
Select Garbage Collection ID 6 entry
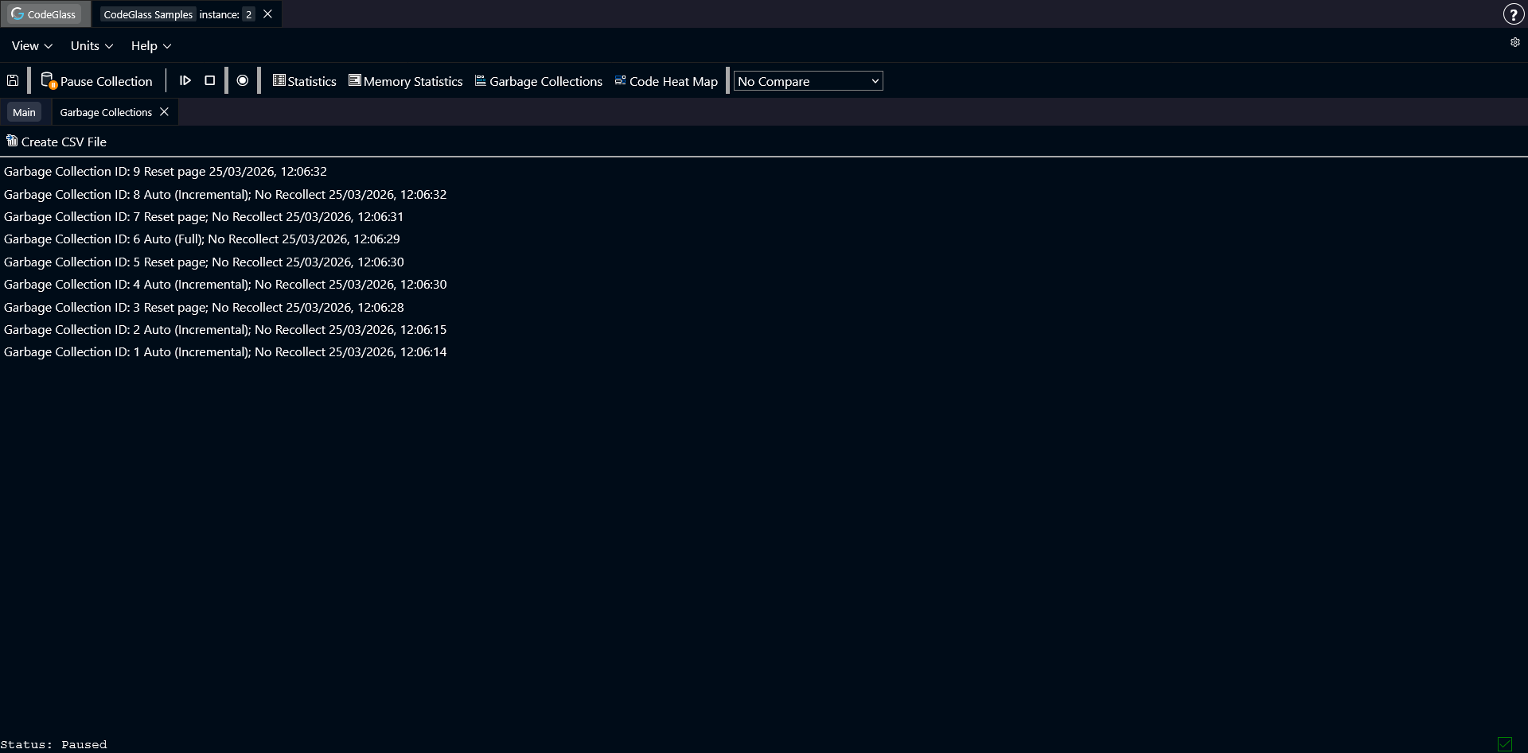tap(201, 239)
